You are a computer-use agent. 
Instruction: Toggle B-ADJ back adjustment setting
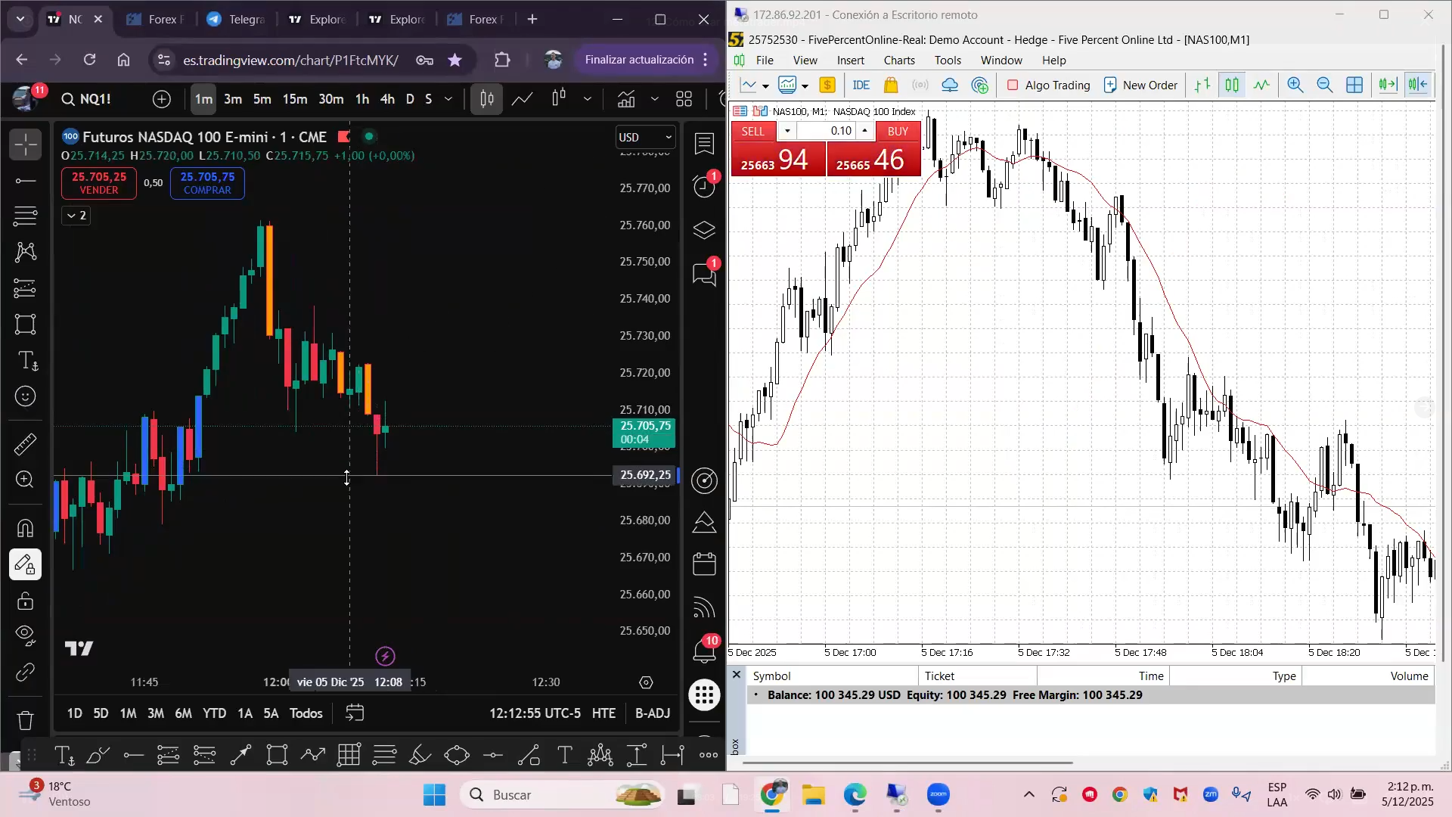(x=652, y=713)
